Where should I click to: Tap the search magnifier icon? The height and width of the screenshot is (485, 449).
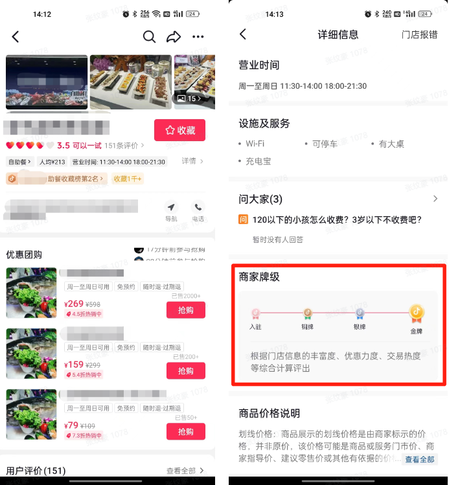(x=149, y=37)
